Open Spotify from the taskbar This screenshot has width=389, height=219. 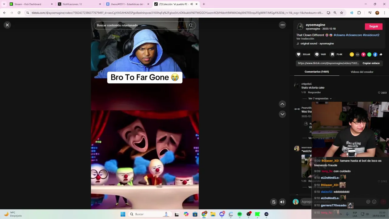(239, 214)
